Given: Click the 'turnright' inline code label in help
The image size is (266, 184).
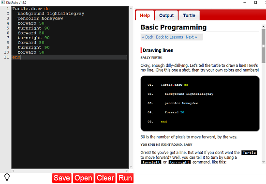Looking at the screenshot, I should pyautogui.click(x=179, y=162).
